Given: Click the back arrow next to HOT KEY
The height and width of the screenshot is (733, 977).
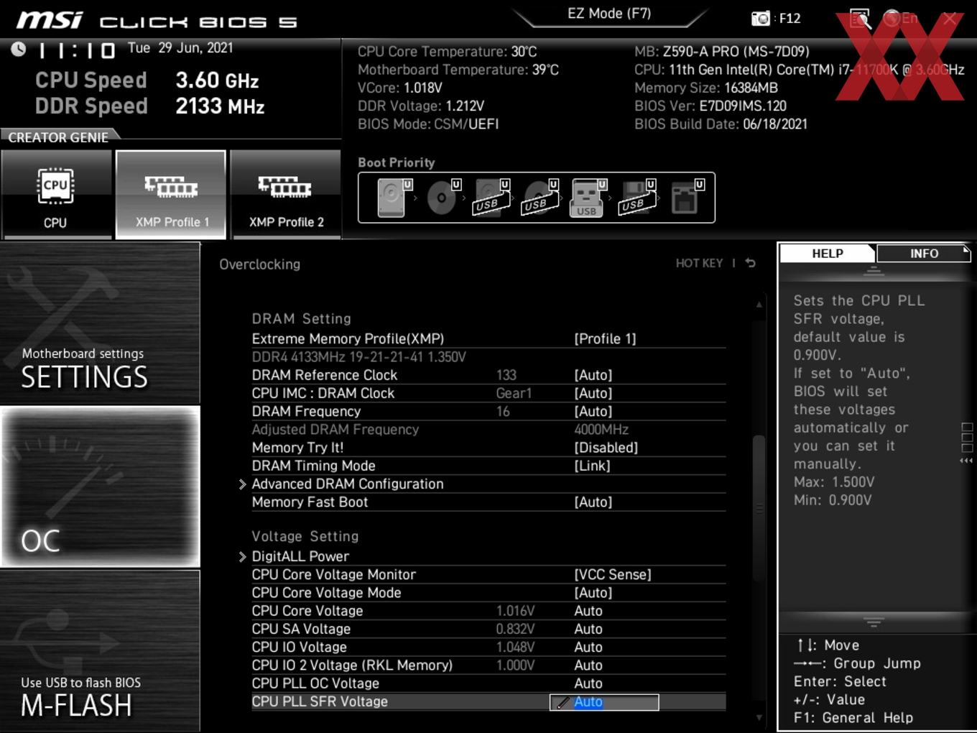Looking at the screenshot, I should (x=750, y=263).
